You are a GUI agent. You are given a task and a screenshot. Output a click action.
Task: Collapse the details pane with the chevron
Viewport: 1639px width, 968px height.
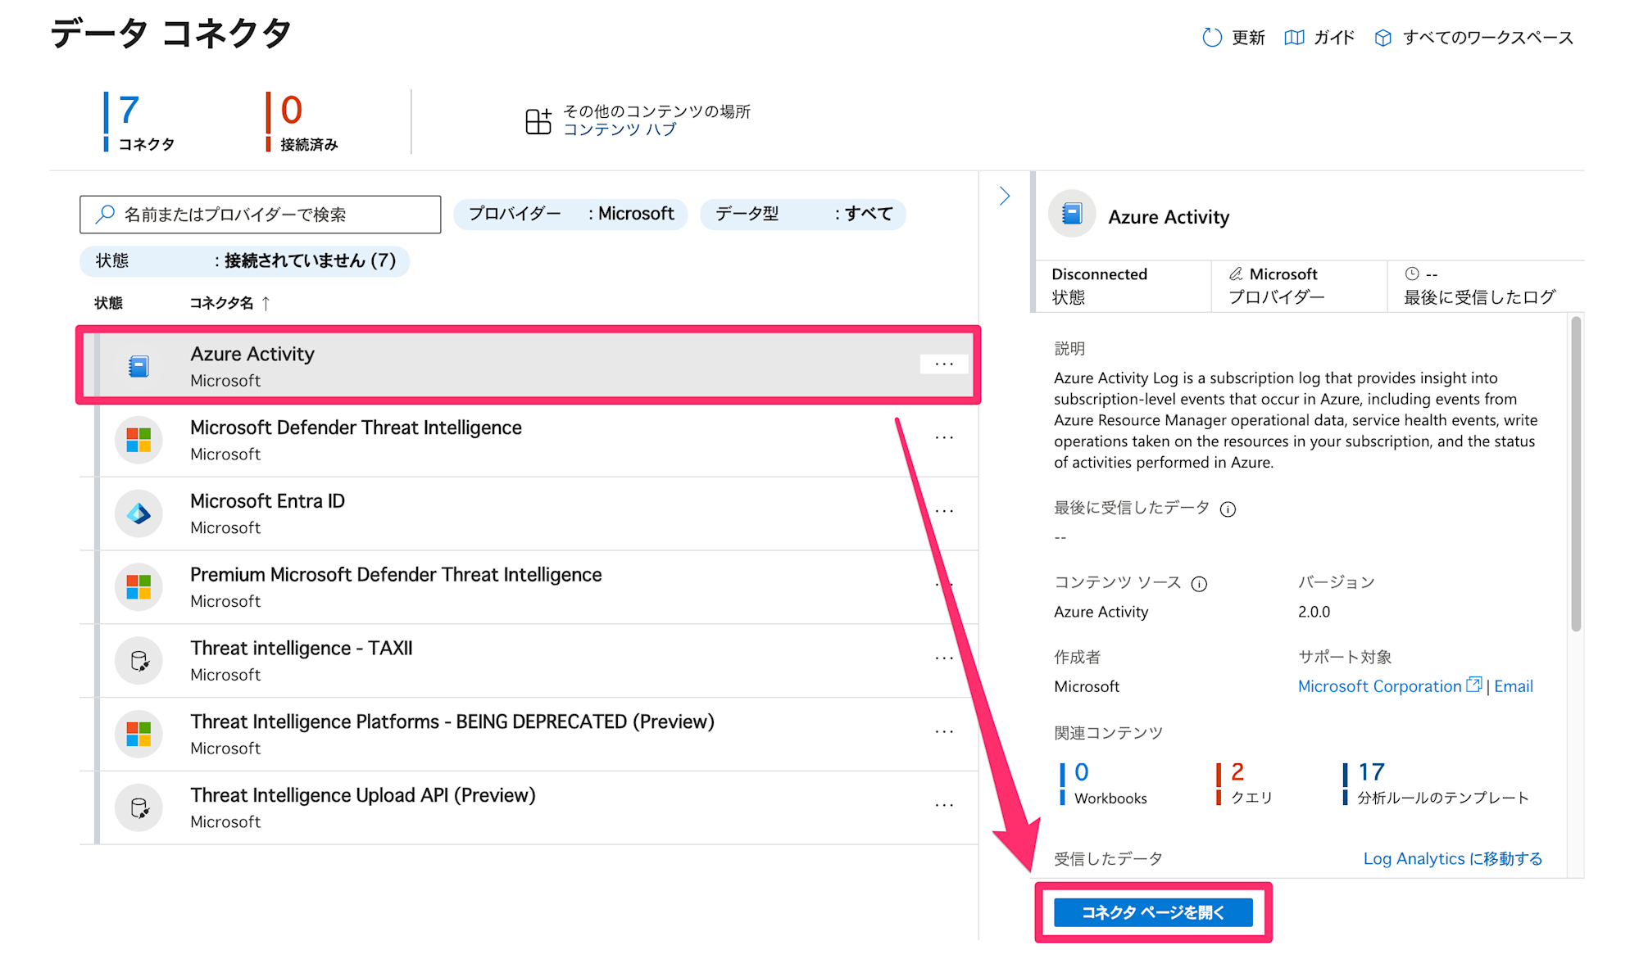[x=1005, y=196]
